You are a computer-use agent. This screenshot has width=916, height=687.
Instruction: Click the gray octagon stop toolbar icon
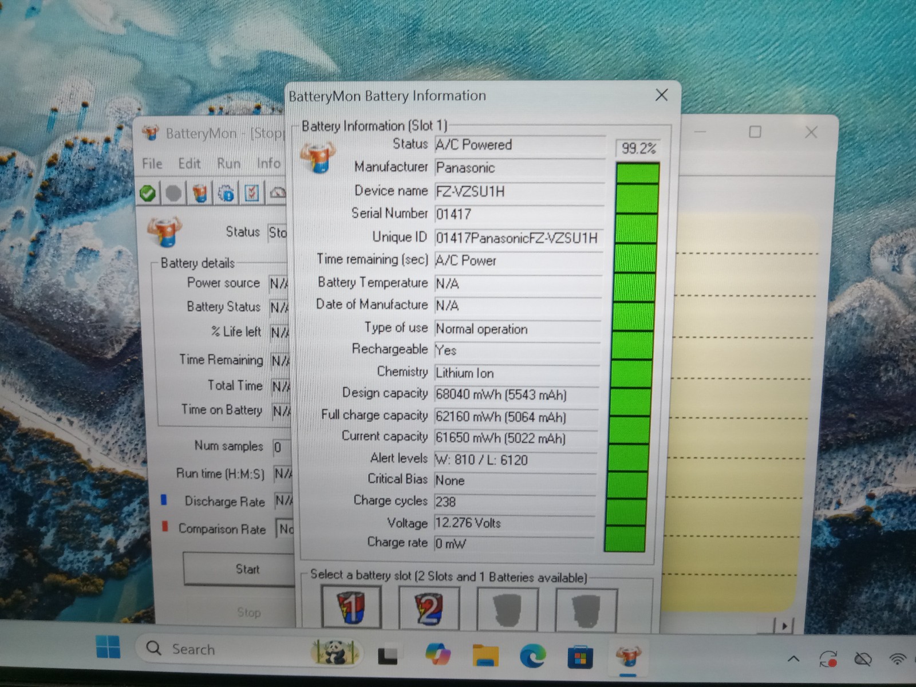coord(173,194)
